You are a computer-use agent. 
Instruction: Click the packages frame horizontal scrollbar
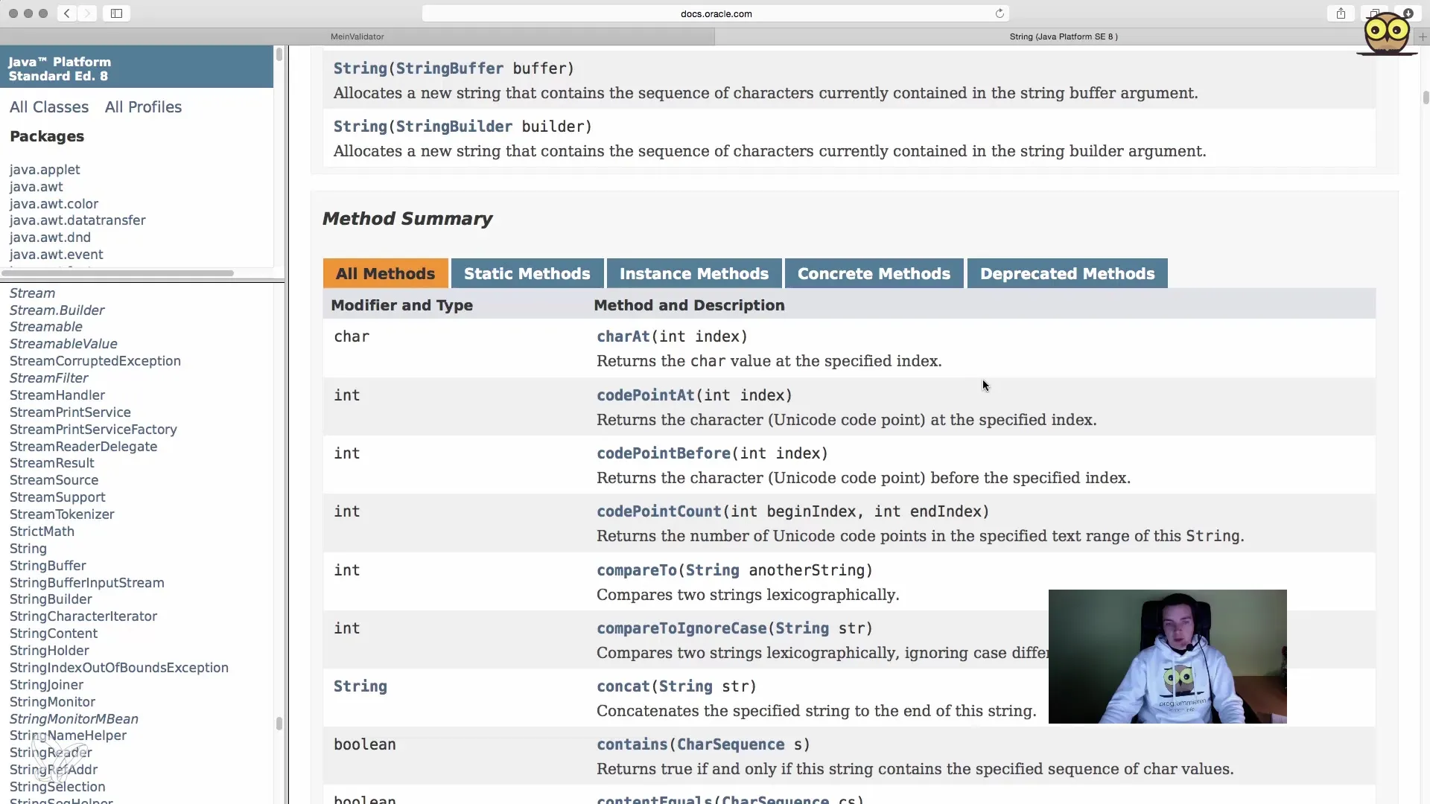point(117,273)
